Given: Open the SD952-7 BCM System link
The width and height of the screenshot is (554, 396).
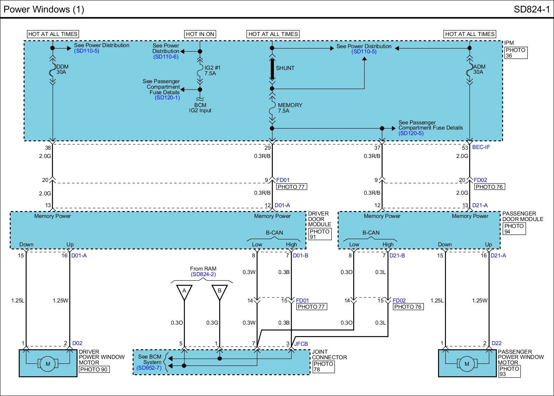Looking at the screenshot, I should coord(149,368).
